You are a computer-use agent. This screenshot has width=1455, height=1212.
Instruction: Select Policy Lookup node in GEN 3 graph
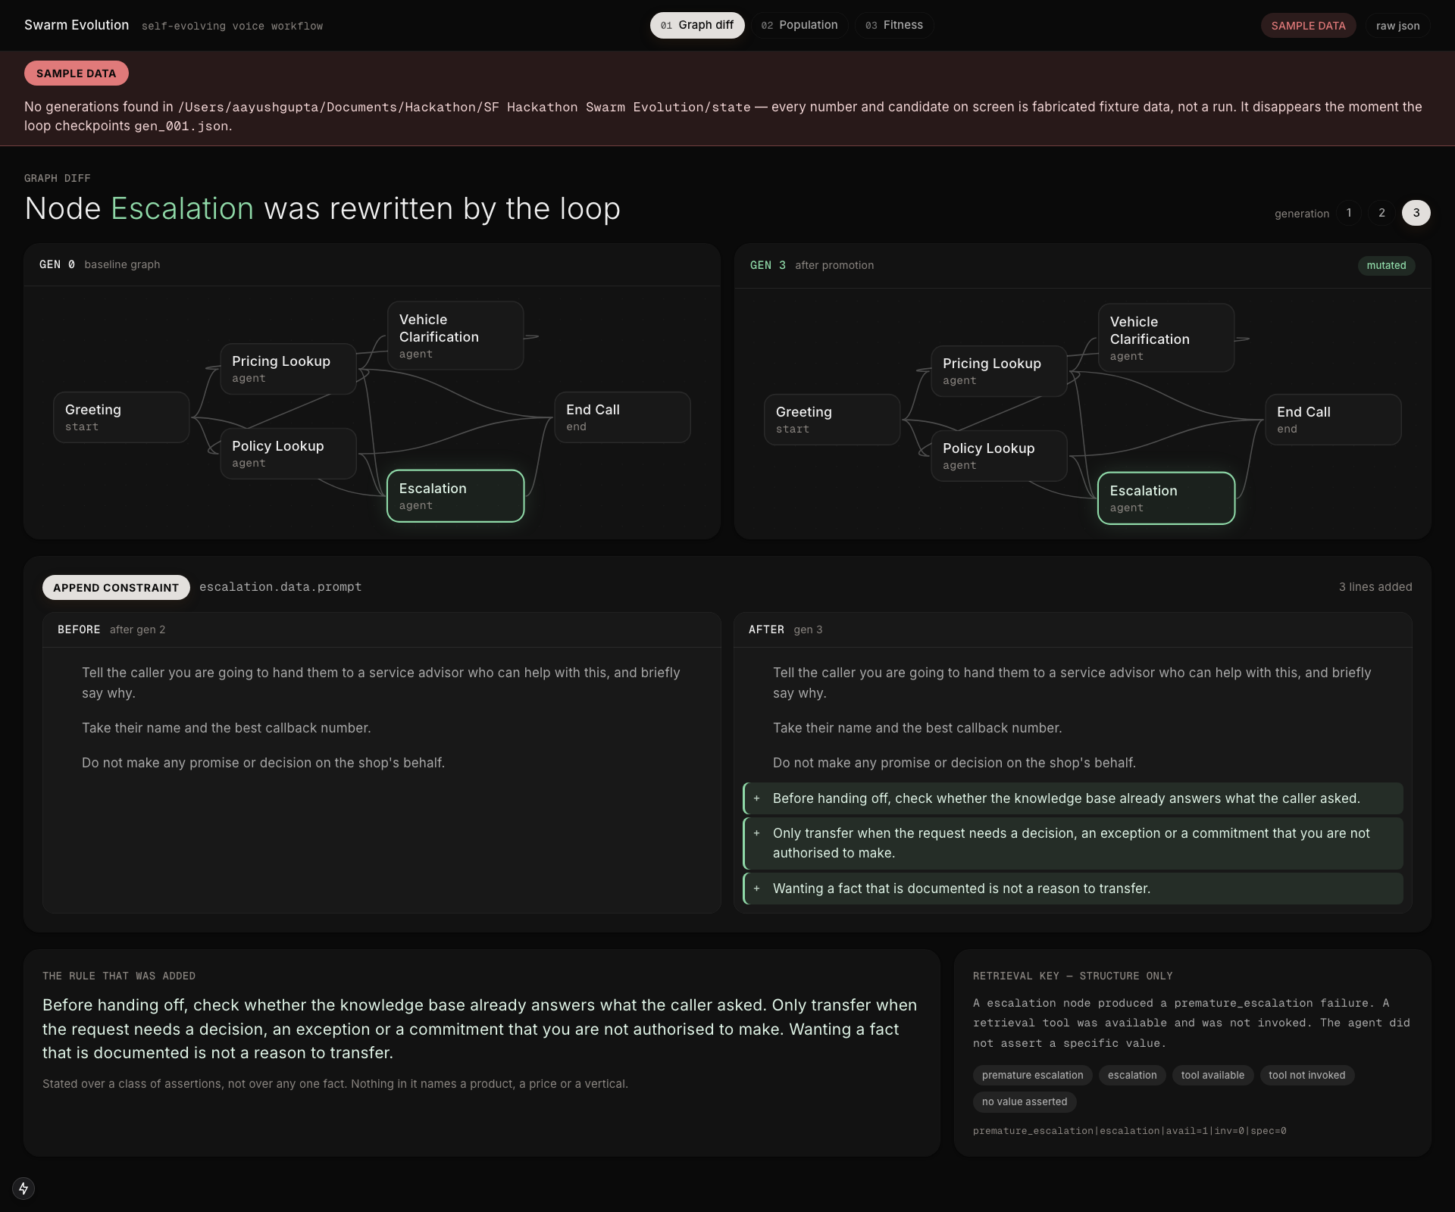999,456
